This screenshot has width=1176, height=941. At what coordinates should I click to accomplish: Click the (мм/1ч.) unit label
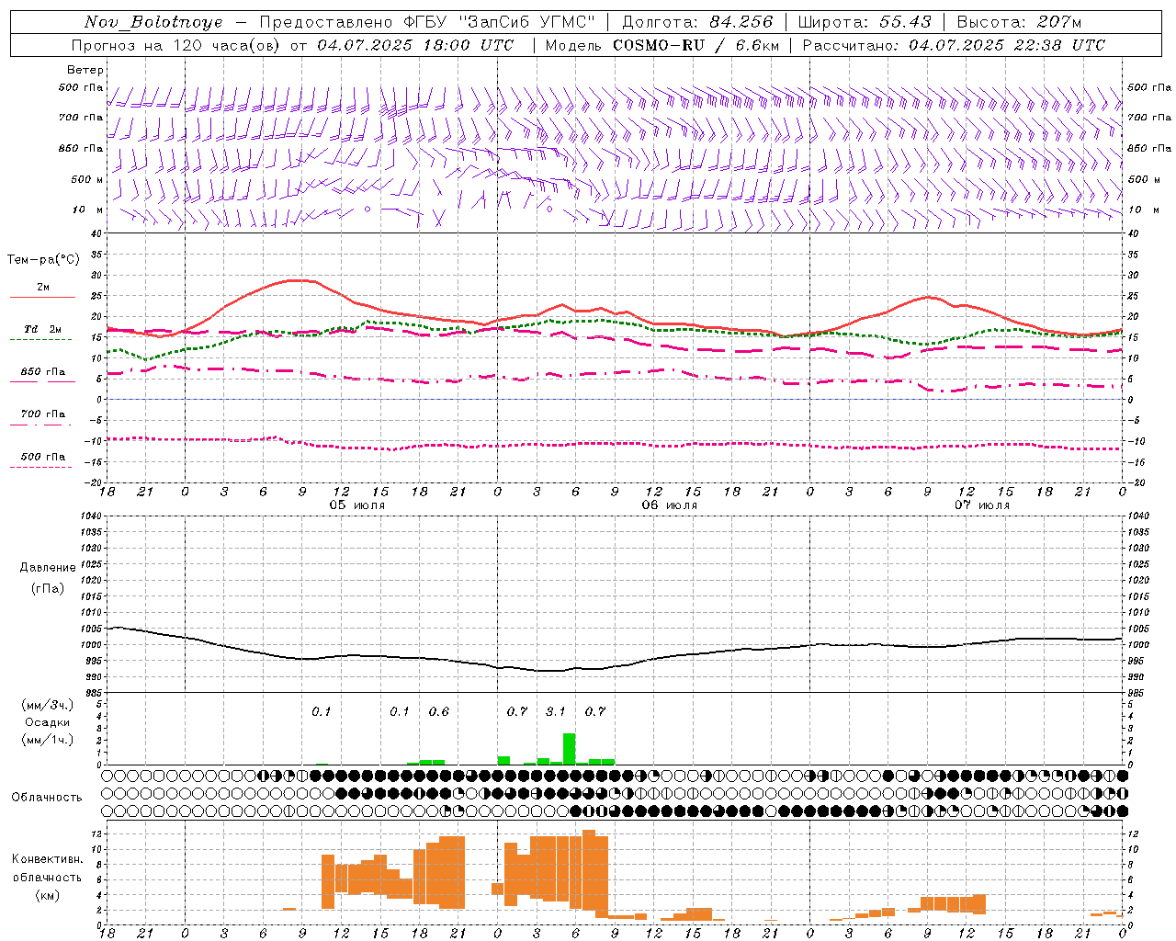click(x=48, y=740)
